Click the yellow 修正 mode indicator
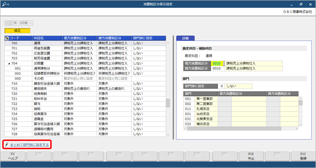 pos(18,31)
